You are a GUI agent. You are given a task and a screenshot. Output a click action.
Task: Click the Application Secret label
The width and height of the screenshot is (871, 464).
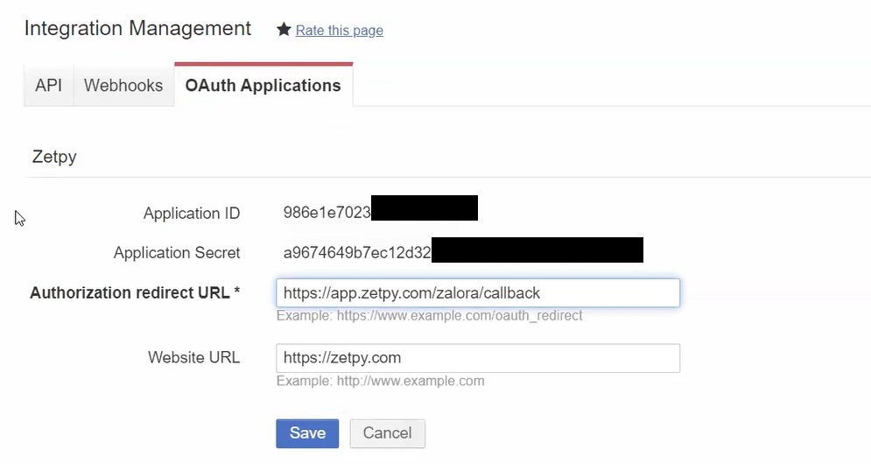coord(176,253)
